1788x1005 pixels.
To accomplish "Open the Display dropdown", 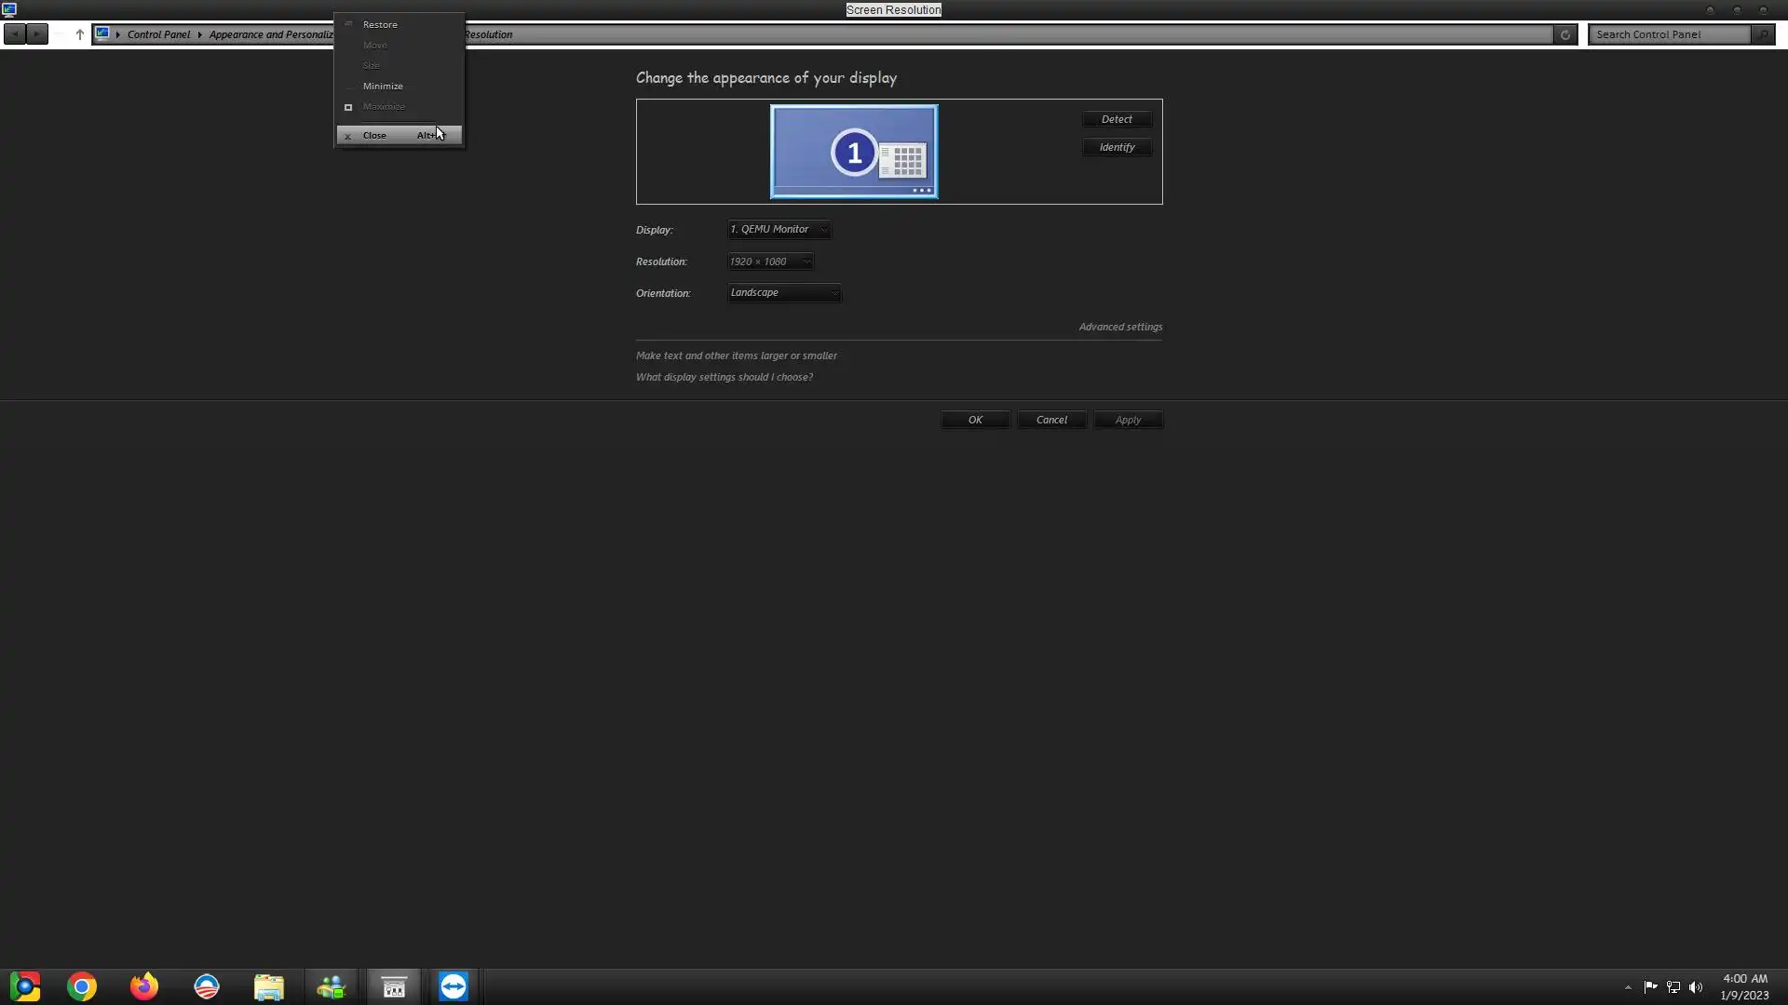I will coord(779,229).
